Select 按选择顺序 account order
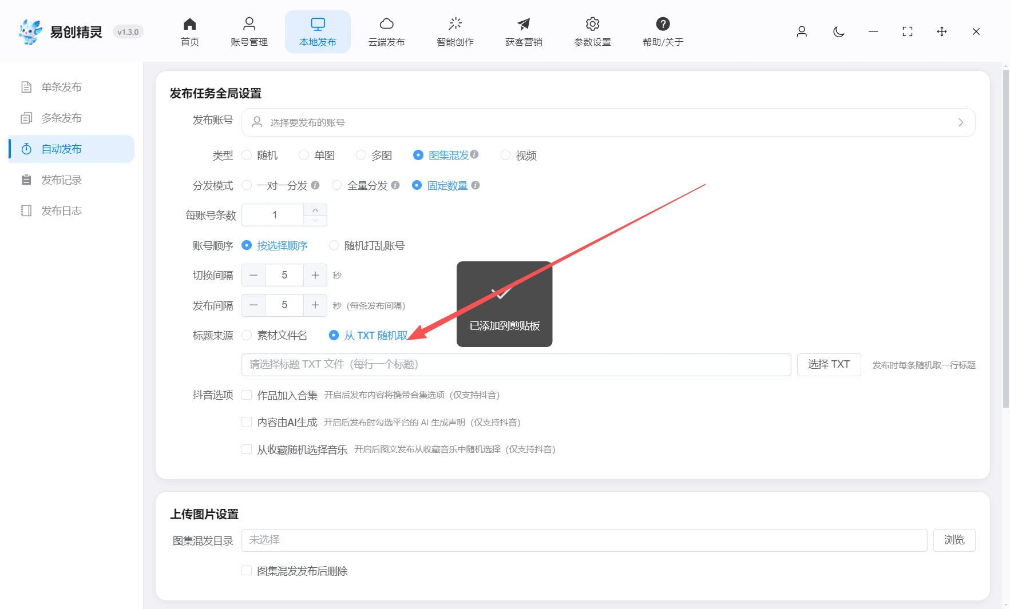The width and height of the screenshot is (1010, 609). [275, 245]
